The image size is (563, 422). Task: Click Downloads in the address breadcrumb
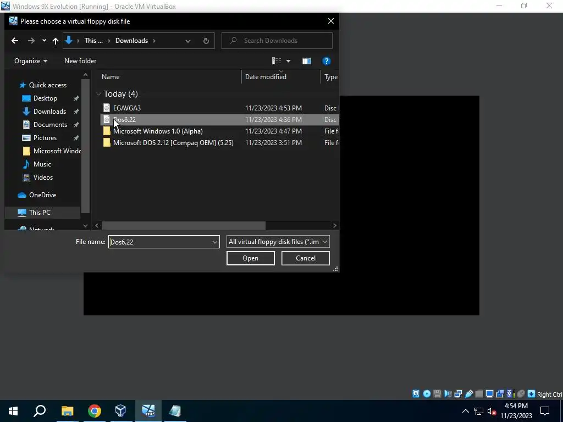pos(131,41)
